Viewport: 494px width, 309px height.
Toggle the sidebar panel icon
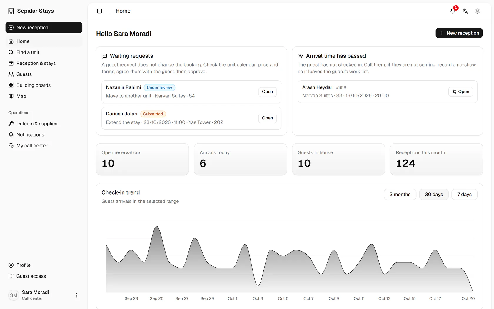point(99,11)
